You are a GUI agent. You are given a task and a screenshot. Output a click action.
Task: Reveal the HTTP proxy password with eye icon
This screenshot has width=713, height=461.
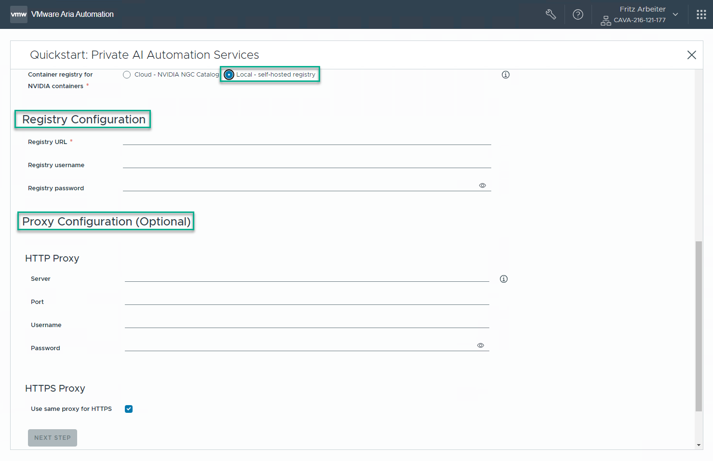click(480, 345)
